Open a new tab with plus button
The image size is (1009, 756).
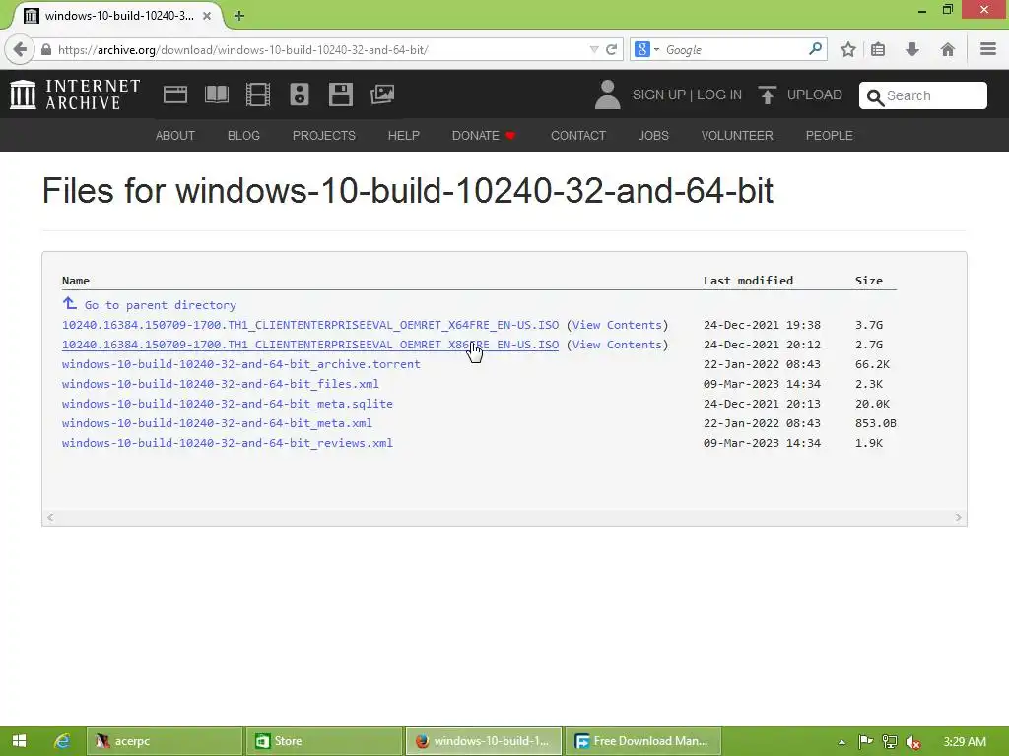(x=239, y=16)
